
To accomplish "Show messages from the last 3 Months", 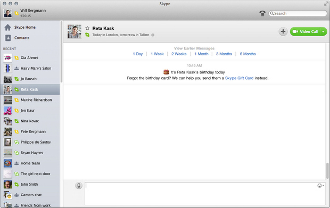I will coord(224,54).
